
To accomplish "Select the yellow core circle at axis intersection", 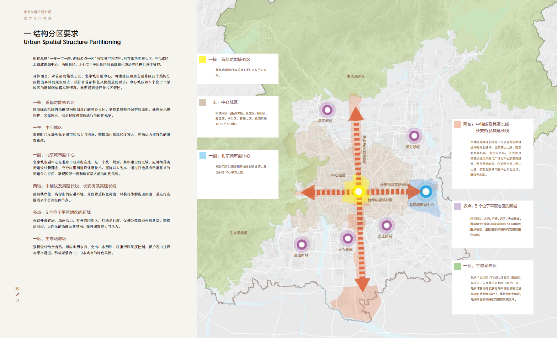I will (358, 191).
